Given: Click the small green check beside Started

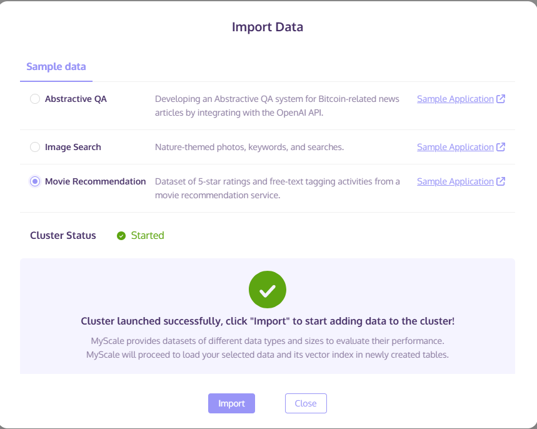Looking at the screenshot, I should click(x=121, y=236).
